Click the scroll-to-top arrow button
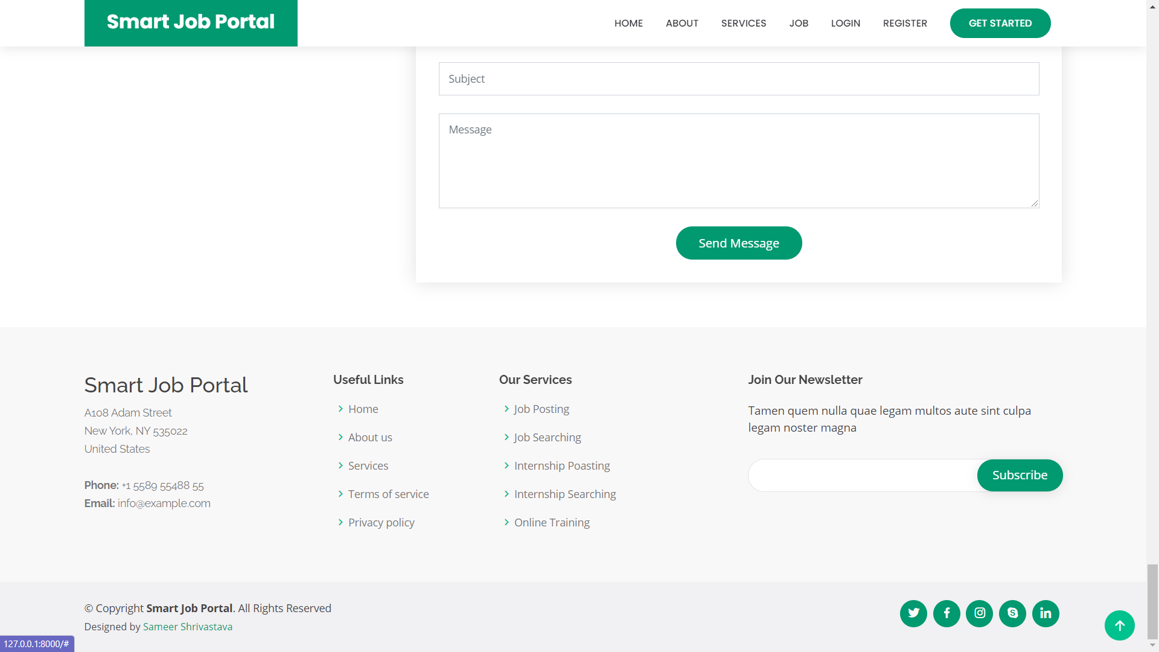 [x=1120, y=625]
